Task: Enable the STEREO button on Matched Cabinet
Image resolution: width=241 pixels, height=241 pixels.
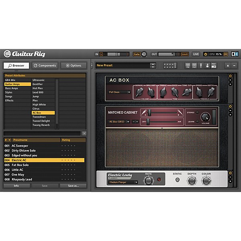Action: (197, 112)
